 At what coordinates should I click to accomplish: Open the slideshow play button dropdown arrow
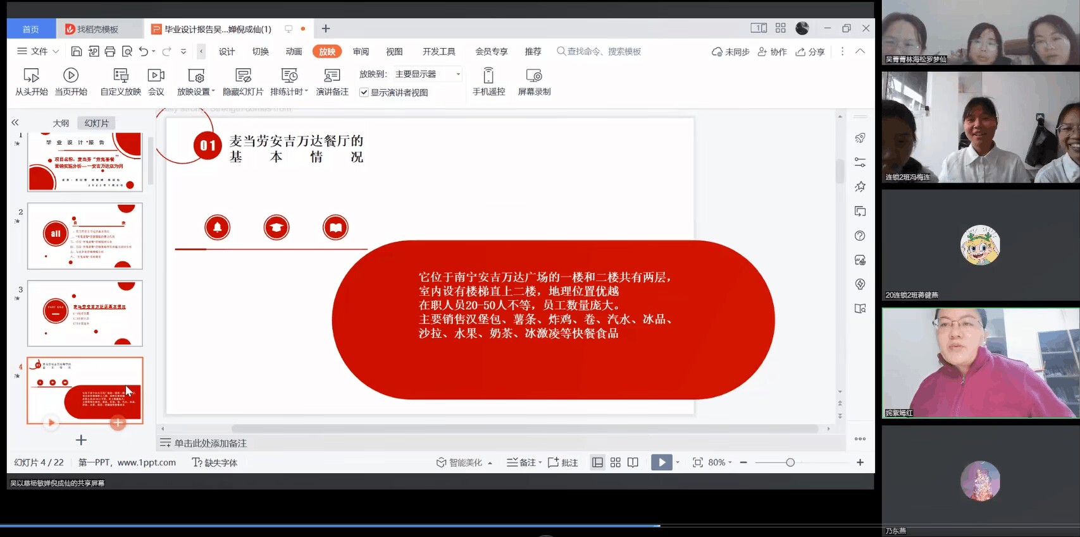(x=678, y=462)
